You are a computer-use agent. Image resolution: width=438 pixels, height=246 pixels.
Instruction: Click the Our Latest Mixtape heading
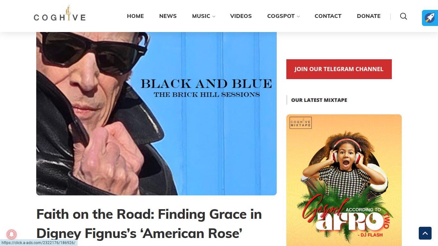[x=319, y=100]
